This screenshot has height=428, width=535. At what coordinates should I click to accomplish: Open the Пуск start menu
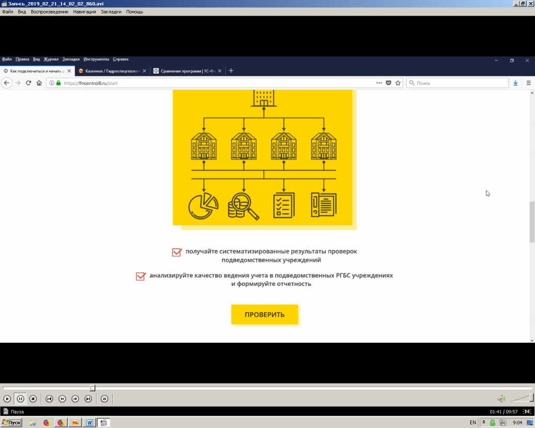(x=11, y=422)
